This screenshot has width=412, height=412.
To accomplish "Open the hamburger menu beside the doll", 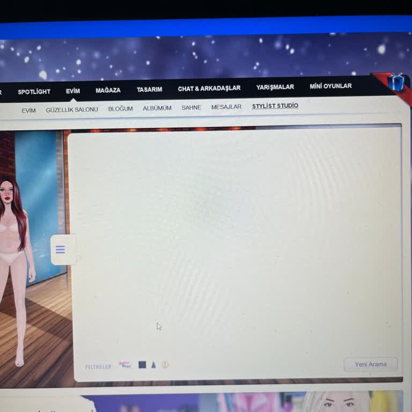I will point(60,249).
